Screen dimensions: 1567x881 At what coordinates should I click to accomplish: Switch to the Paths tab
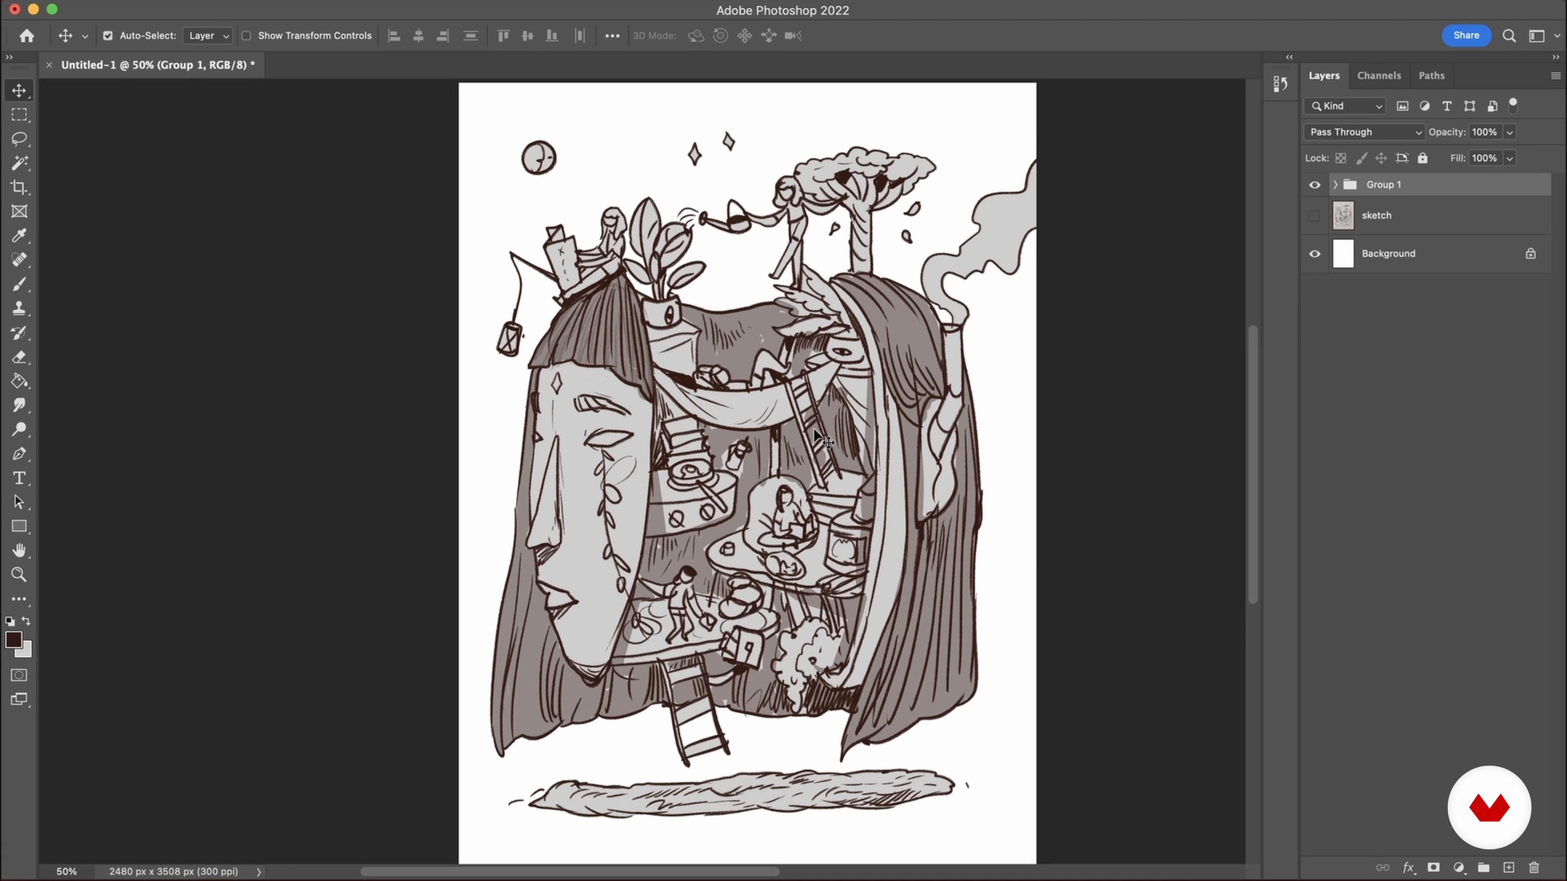[1432, 76]
